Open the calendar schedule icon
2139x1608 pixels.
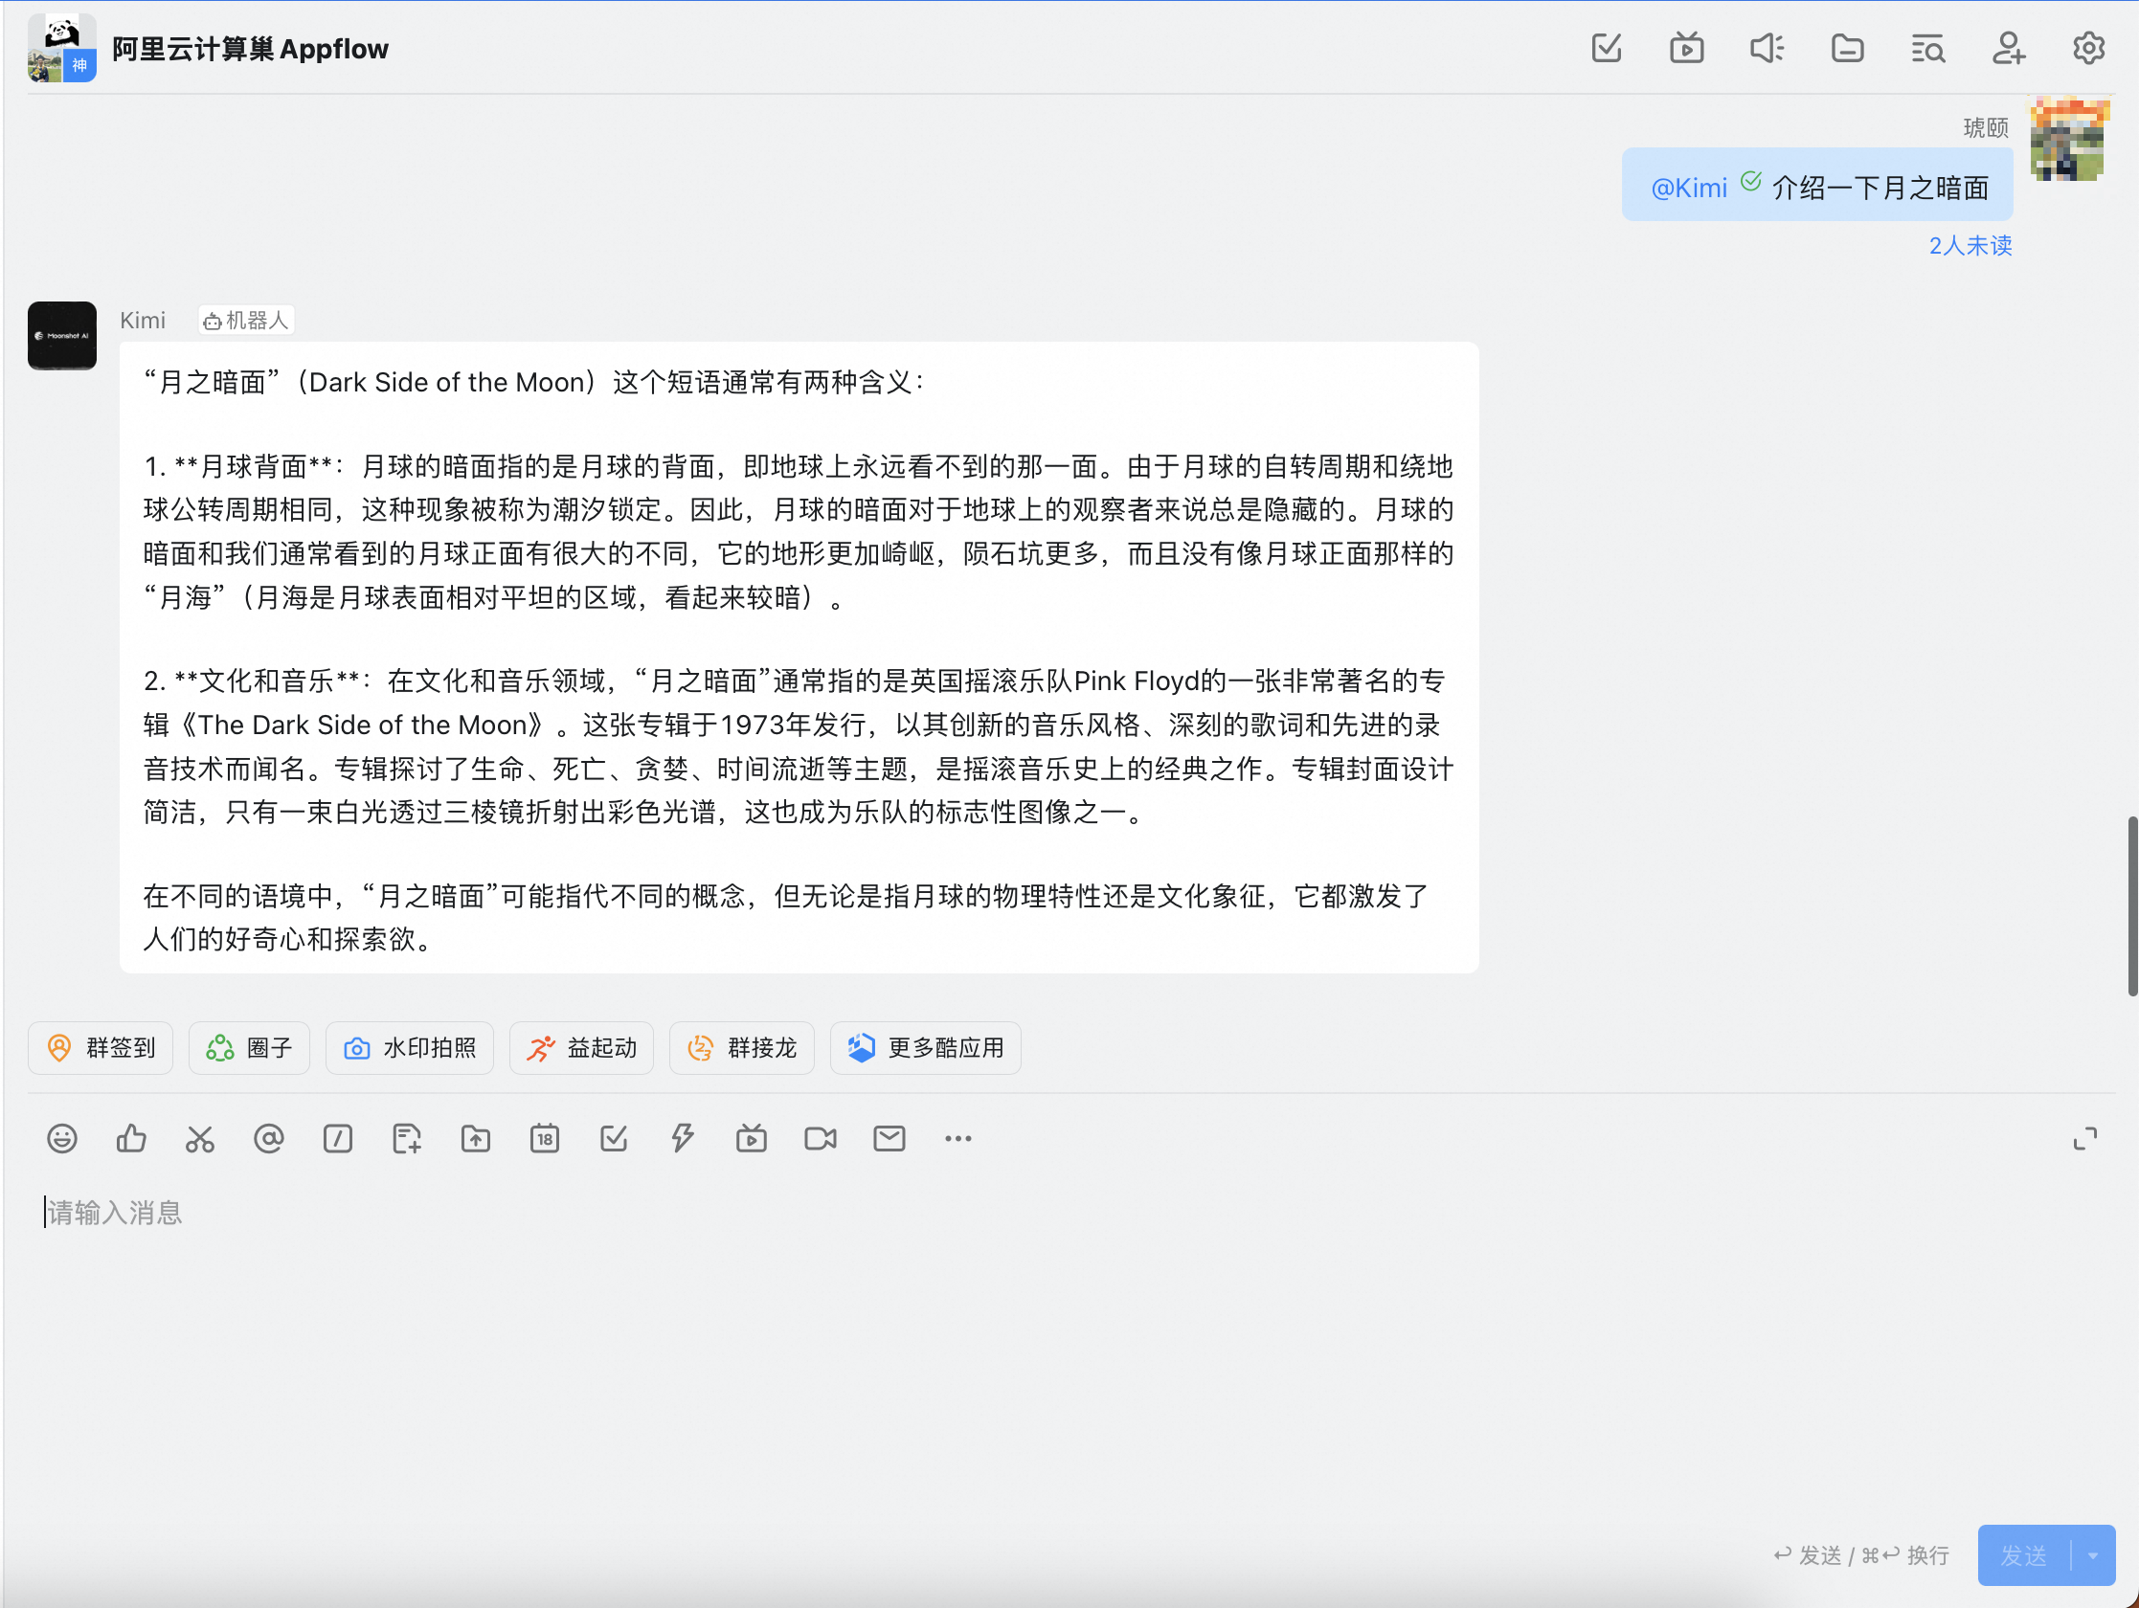[545, 1138]
